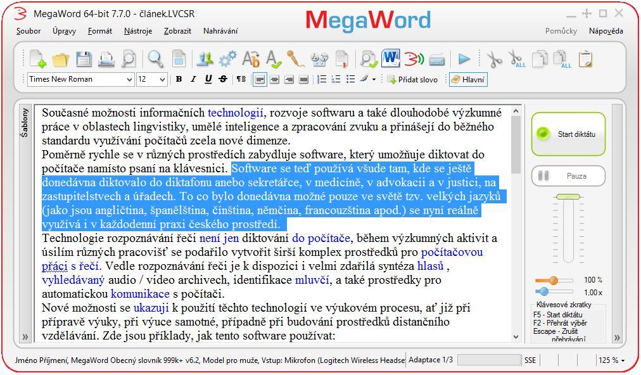Viewport: 641px width, 375px height.
Task: Open the Nápověda menu
Action: [606, 31]
